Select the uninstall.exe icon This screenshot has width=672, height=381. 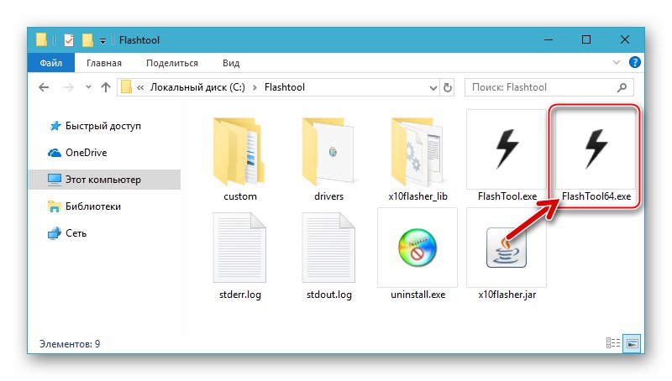417,248
